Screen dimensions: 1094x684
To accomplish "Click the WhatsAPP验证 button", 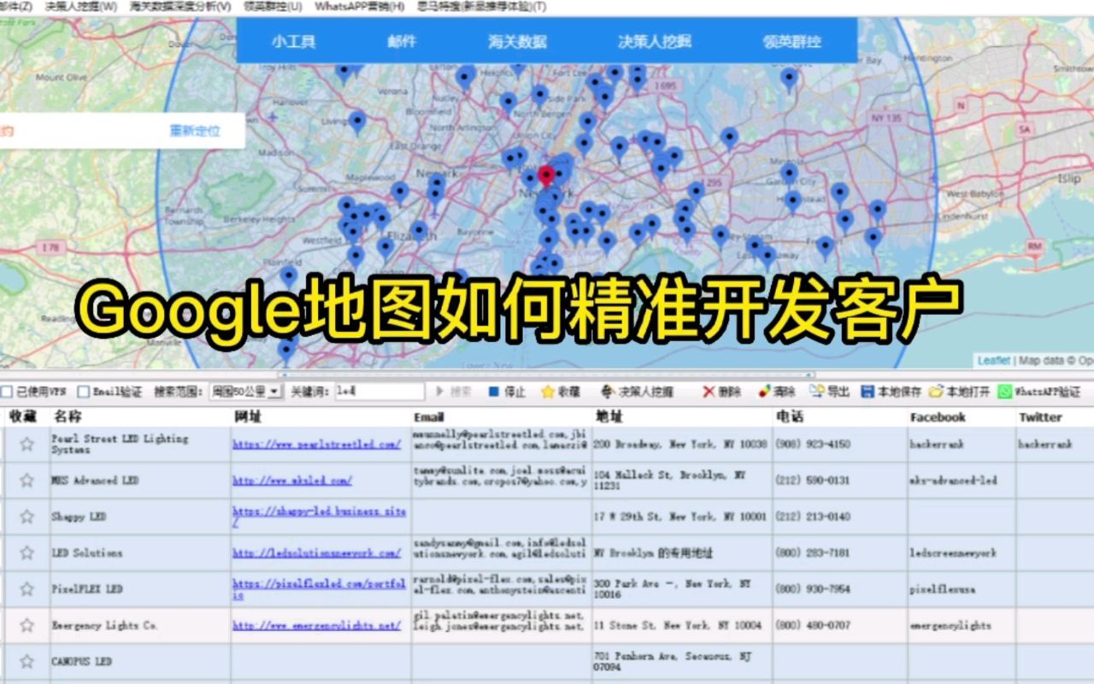I will (1039, 392).
